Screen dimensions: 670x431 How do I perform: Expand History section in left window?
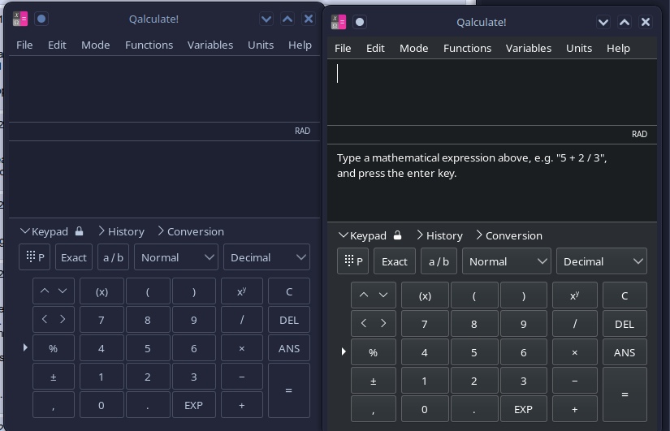click(121, 231)
